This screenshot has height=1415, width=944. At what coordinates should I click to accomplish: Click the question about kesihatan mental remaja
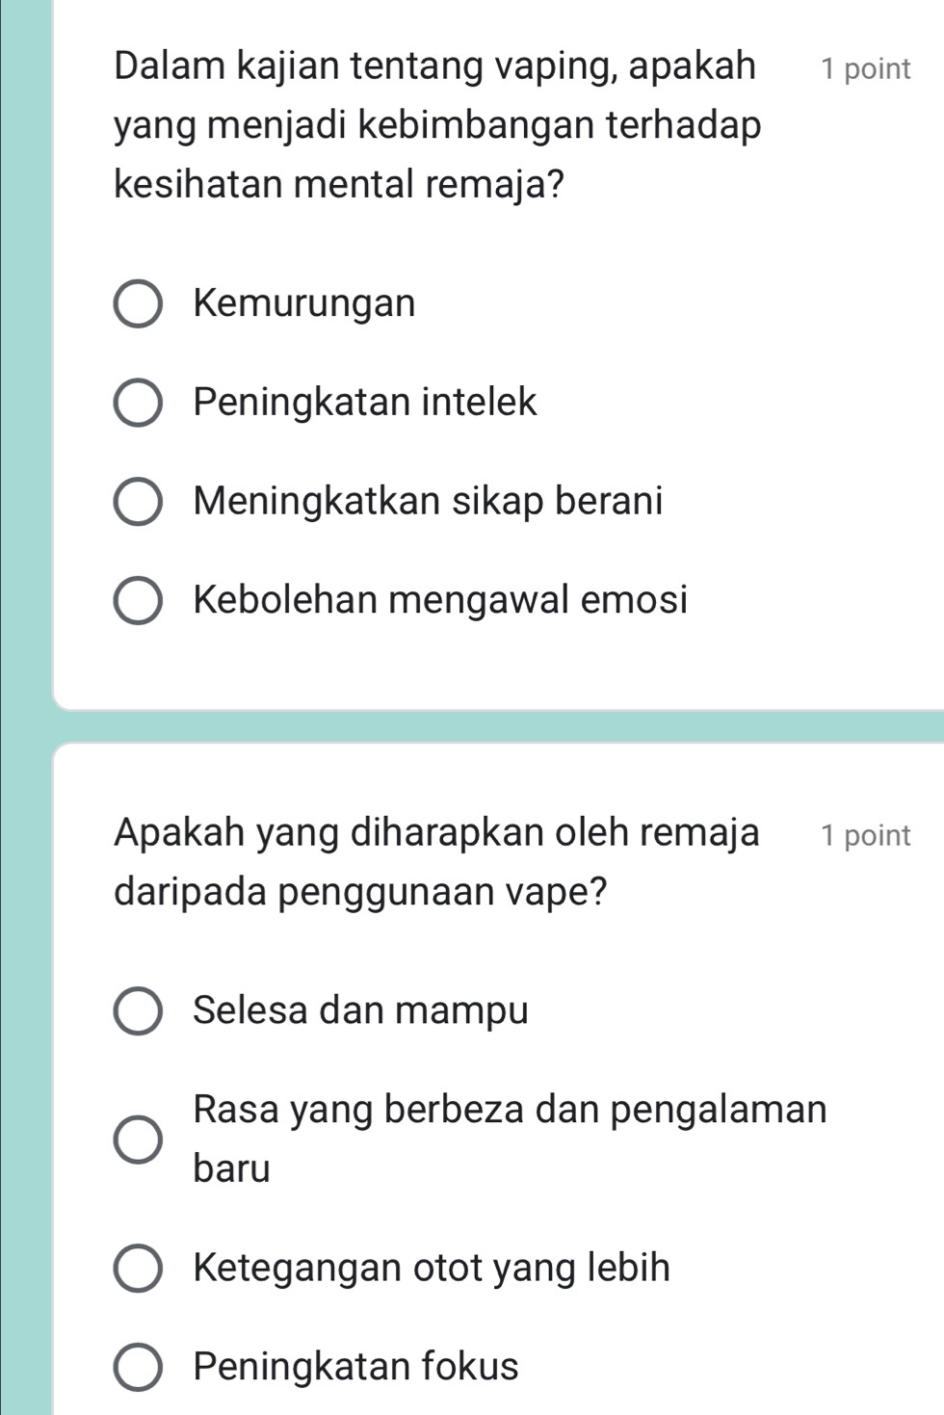(x=437, y=124)
